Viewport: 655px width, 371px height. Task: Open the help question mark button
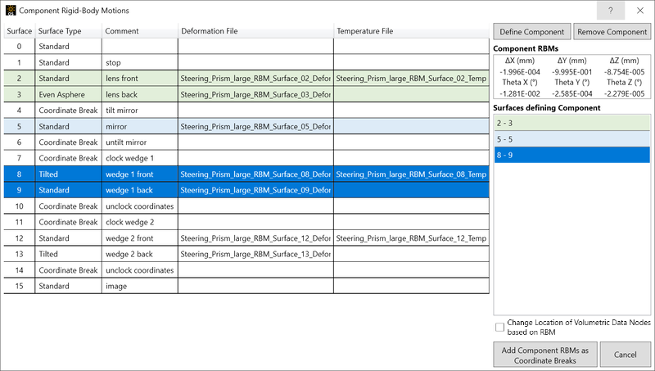(610, 11)
